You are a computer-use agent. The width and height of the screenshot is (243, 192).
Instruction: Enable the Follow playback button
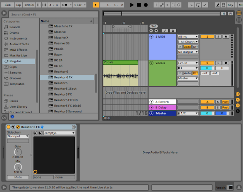pos(96,5)
